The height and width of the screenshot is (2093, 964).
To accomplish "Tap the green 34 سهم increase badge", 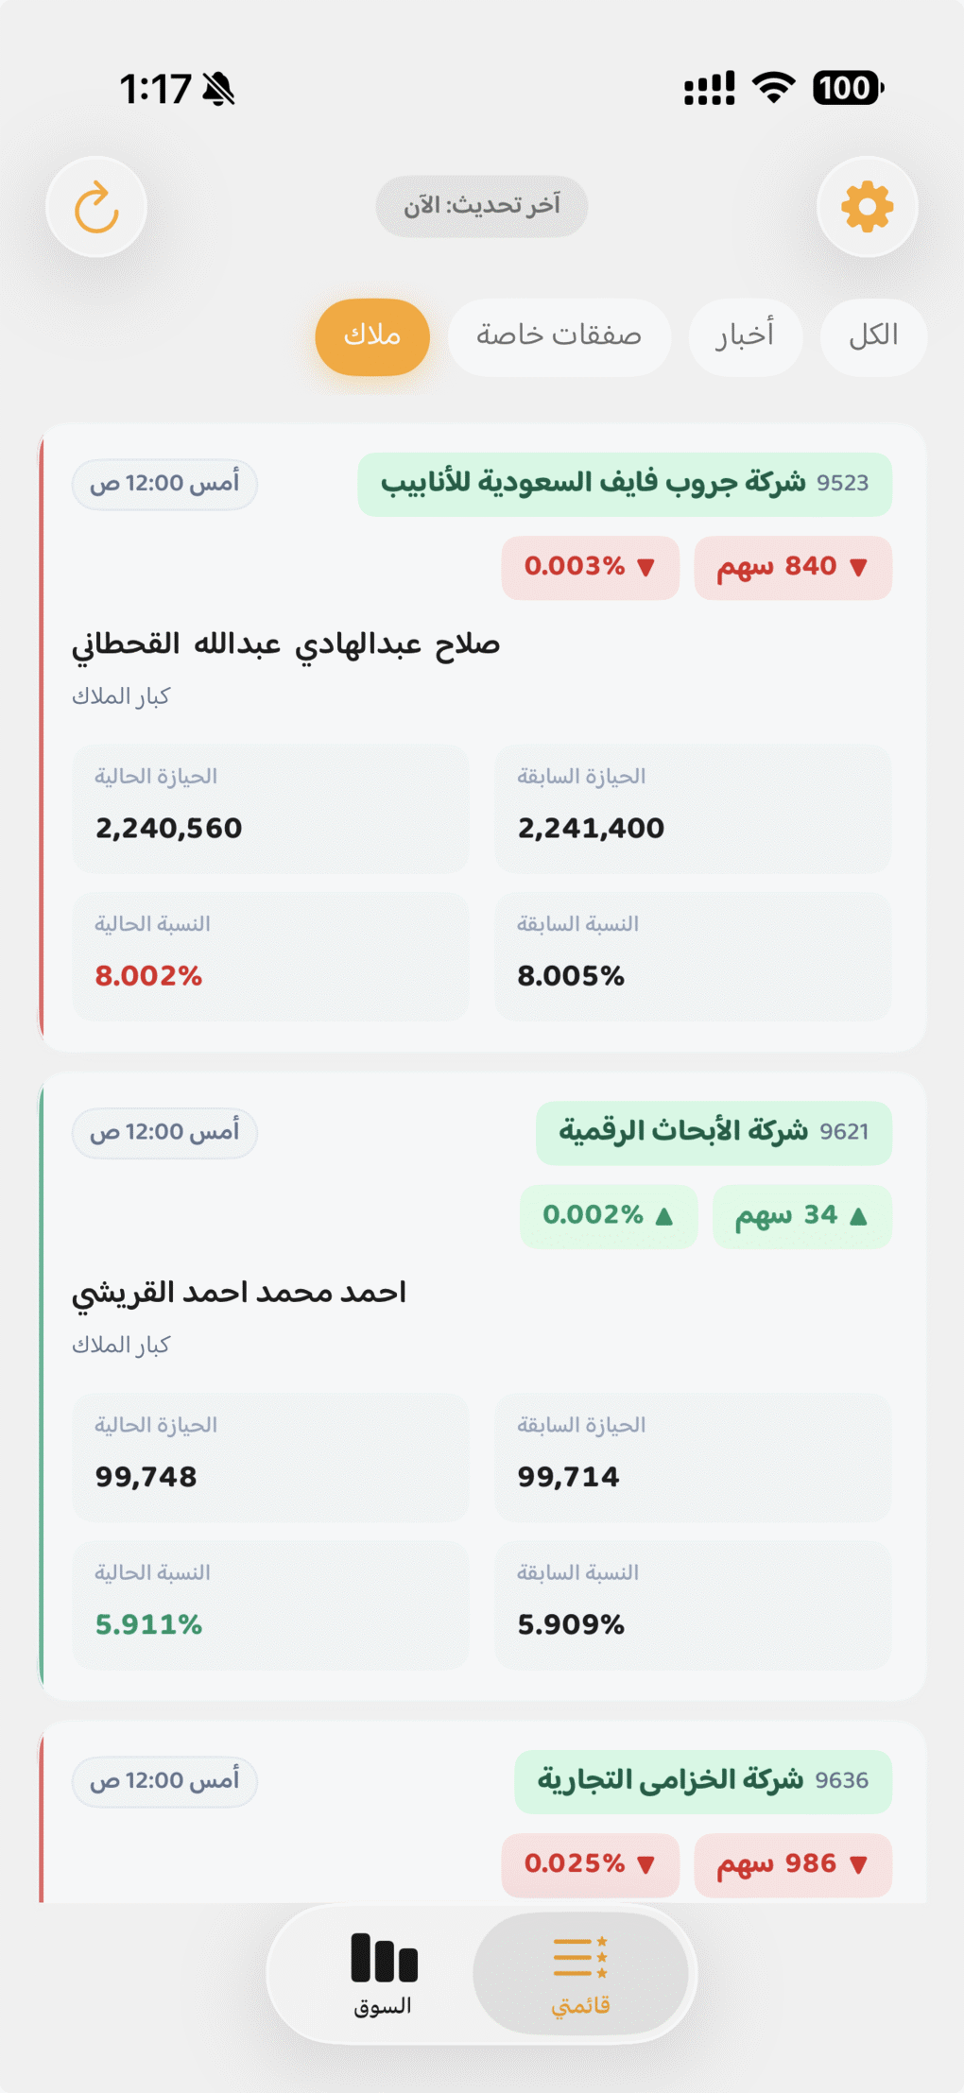I will pos(801,1215).
